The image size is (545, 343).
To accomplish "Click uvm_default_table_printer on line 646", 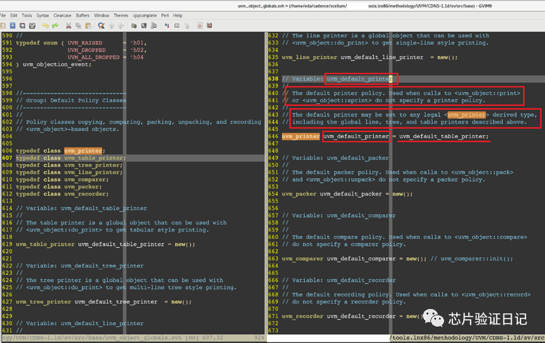I will coord(444,137).
